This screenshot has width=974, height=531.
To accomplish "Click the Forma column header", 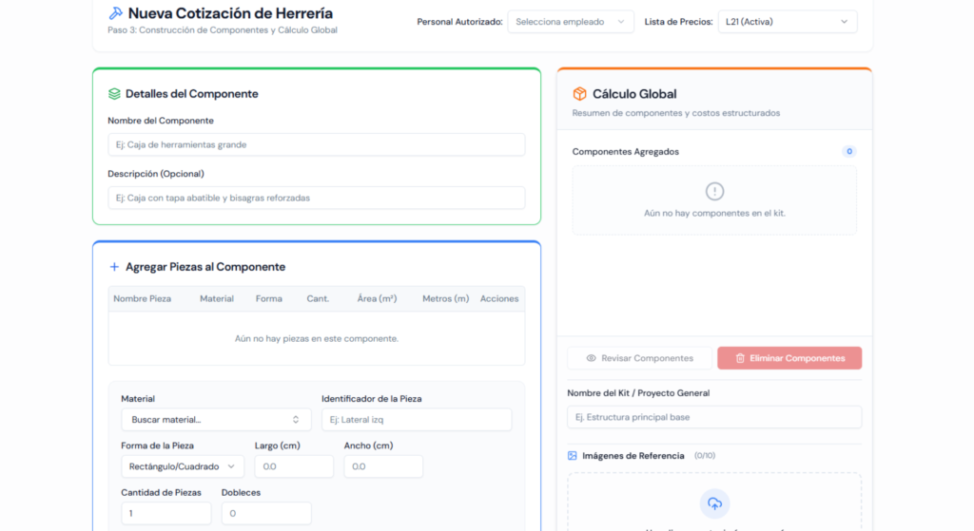I will pos(269,298).
